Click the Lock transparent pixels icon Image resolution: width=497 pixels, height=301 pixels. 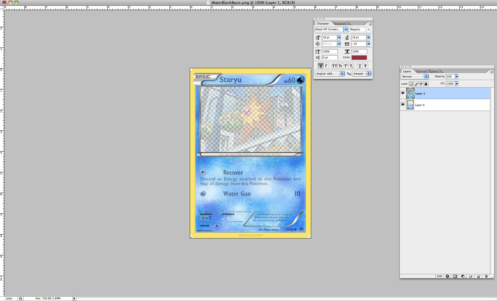pos(411,84)
